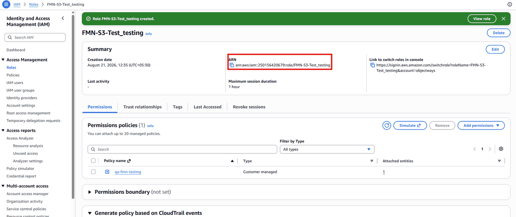Open the Tags tab
Image resolution: width=516 pixels, height=217 pixels.
178,107
